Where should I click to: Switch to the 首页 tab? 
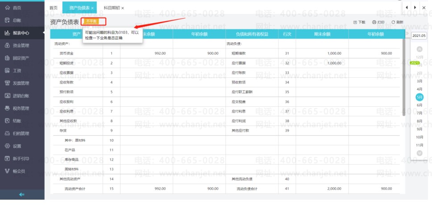pos(54,8)
